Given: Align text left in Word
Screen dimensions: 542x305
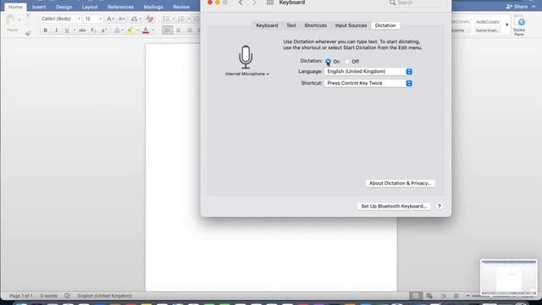Looking at the screenshot, I should (x=168, y=30).
